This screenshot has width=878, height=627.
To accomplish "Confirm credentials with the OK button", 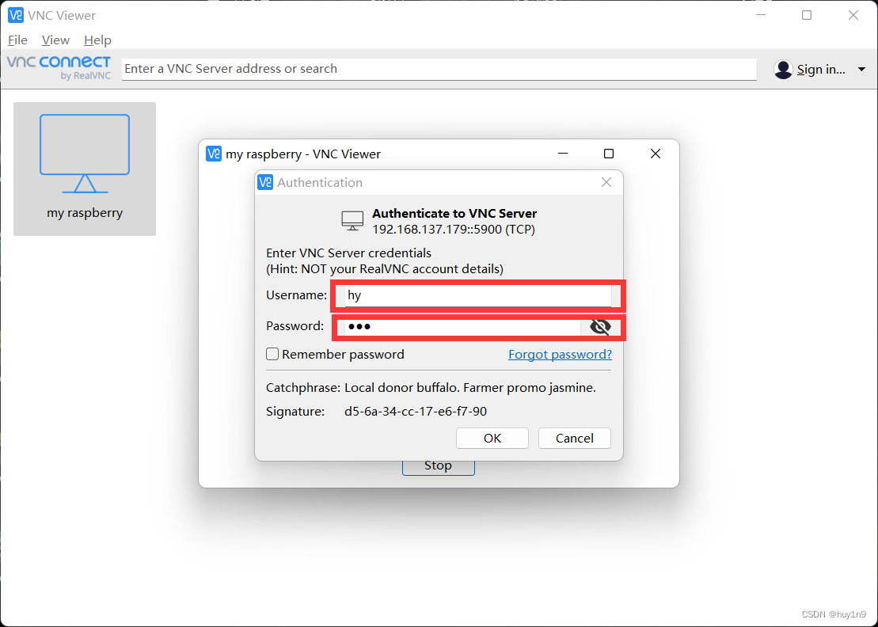I will 492,439.
